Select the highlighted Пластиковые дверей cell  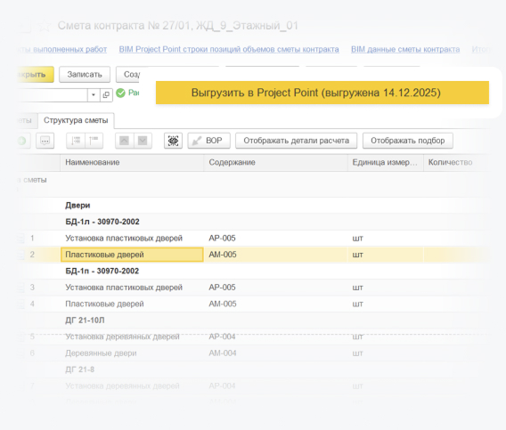[132, 255]
